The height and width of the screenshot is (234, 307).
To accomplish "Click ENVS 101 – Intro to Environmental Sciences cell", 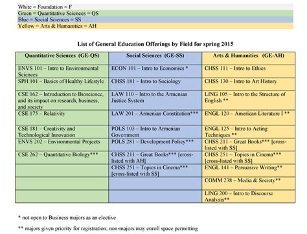I will pyautogui.click(x=62, y=71).
